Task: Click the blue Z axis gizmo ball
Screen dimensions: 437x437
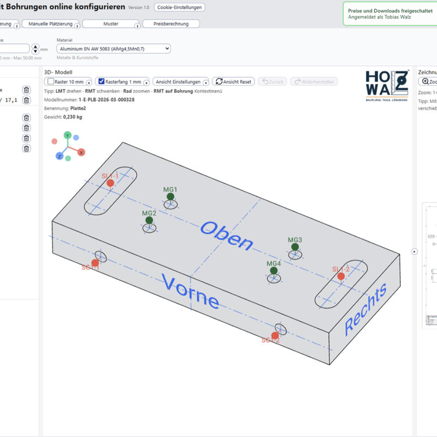Action: click(60, 156)
